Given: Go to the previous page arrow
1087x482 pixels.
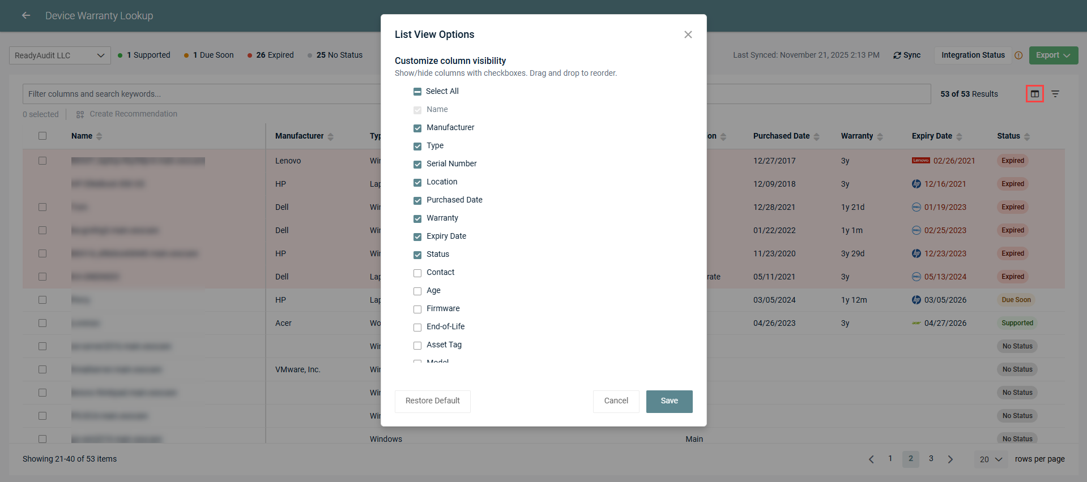Looking at the screenshot, I should tap(871, 459).
